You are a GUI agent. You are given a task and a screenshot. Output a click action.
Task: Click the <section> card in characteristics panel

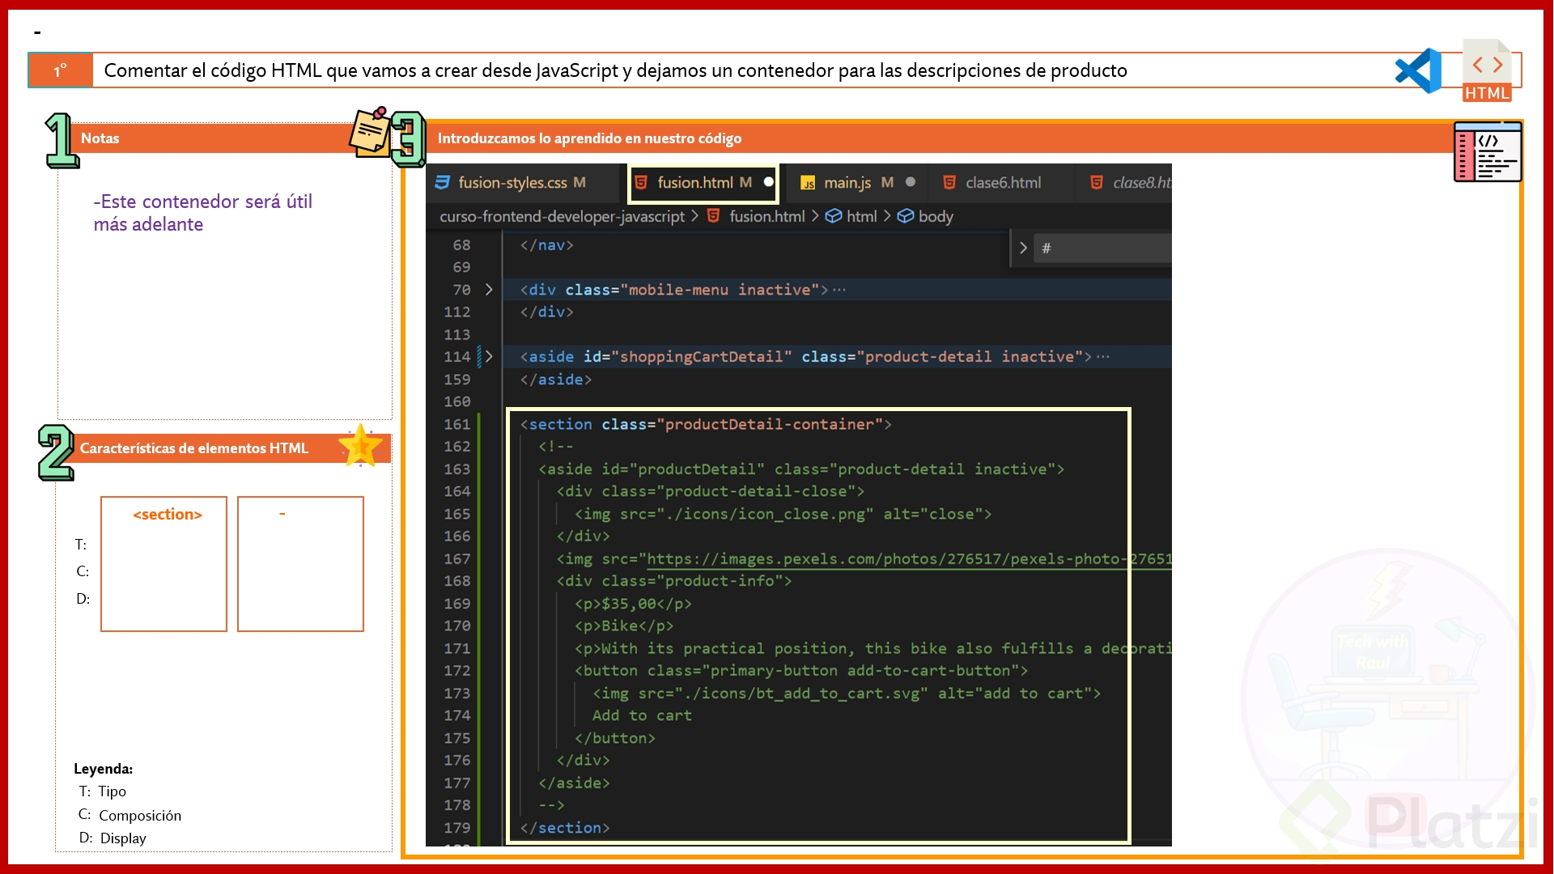coord(163,564)
